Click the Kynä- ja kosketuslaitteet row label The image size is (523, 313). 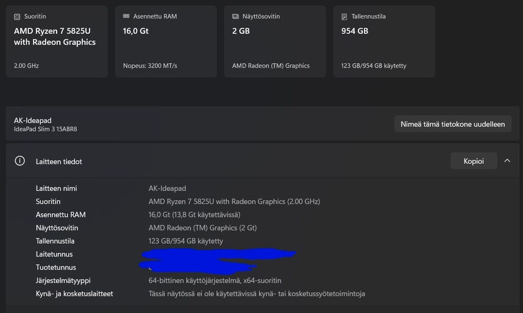(x=75, y=293)
